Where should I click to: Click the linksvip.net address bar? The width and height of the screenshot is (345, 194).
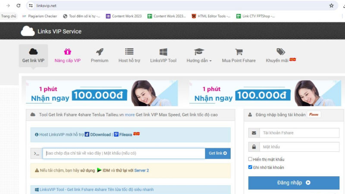pos(182,6)
